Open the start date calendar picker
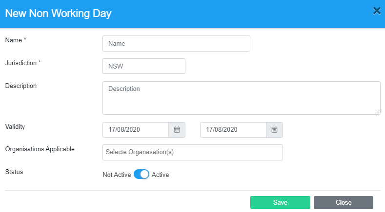385x212 pixels. pos(177,130)
